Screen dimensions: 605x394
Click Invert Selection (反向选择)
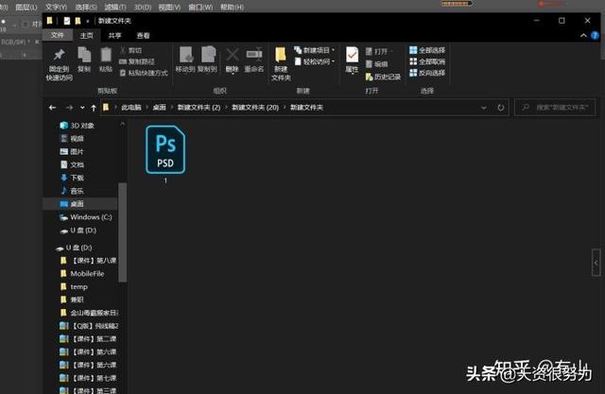click(427, 73)
